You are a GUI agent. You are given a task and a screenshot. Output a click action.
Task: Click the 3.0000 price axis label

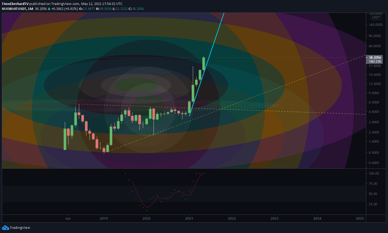(x=374, y=122)
